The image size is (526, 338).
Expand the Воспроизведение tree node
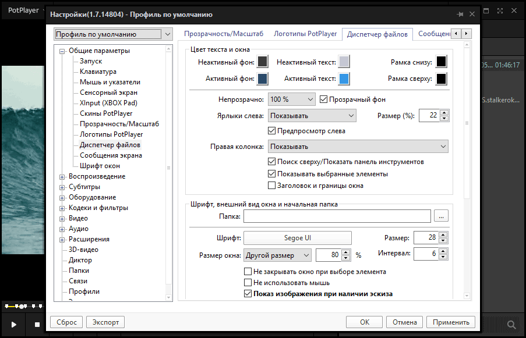click(x=62, y=177)
